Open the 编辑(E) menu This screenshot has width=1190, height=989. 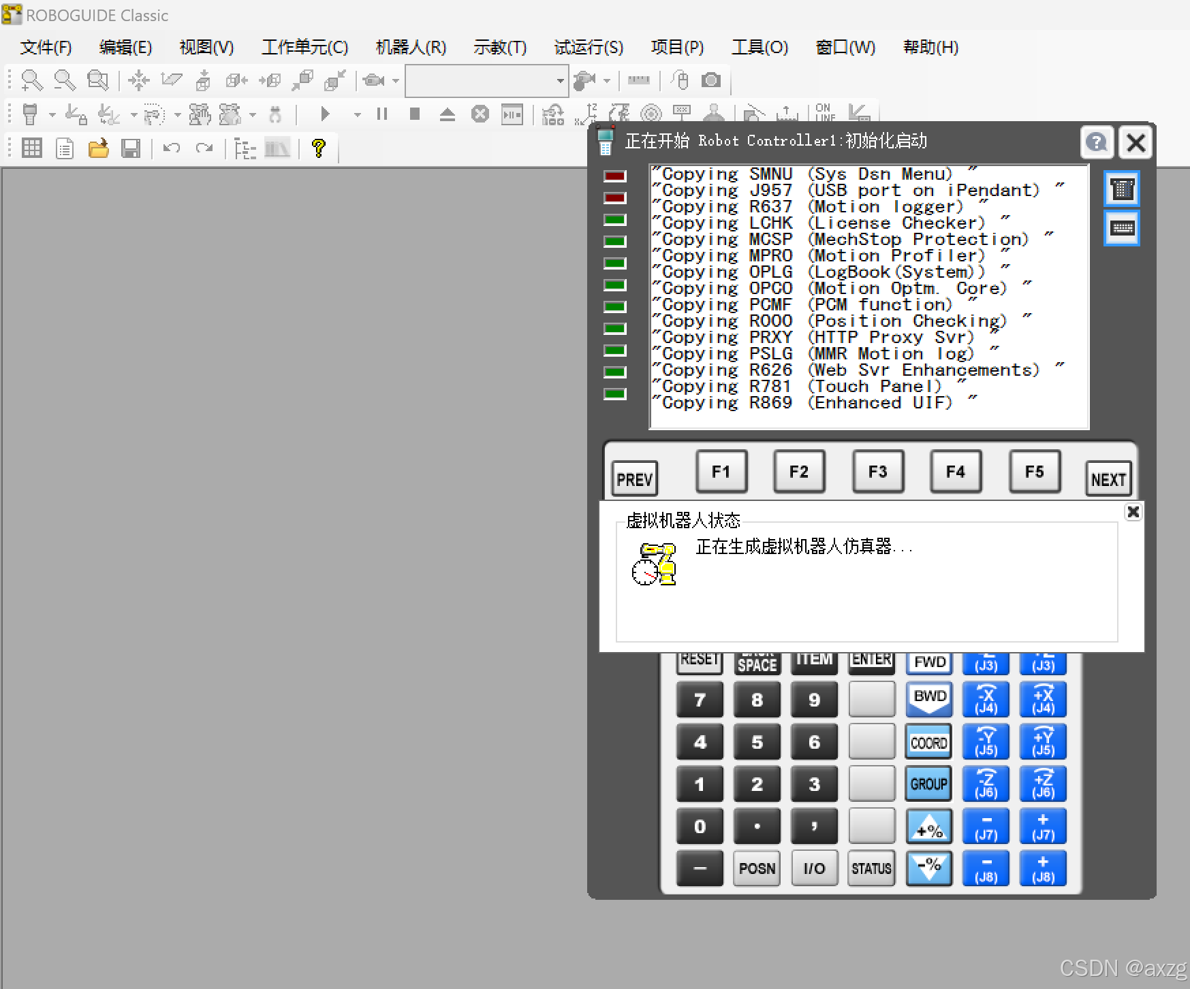125,47
